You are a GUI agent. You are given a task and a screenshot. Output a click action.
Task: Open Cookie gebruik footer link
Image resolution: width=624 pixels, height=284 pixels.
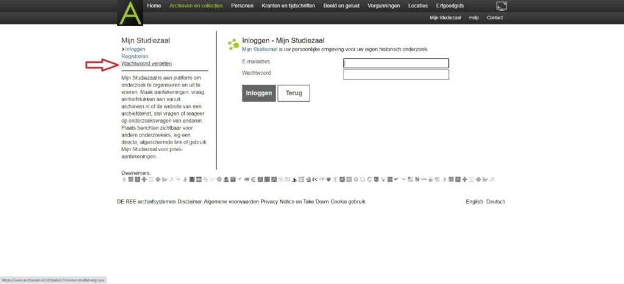coord(348,202)
